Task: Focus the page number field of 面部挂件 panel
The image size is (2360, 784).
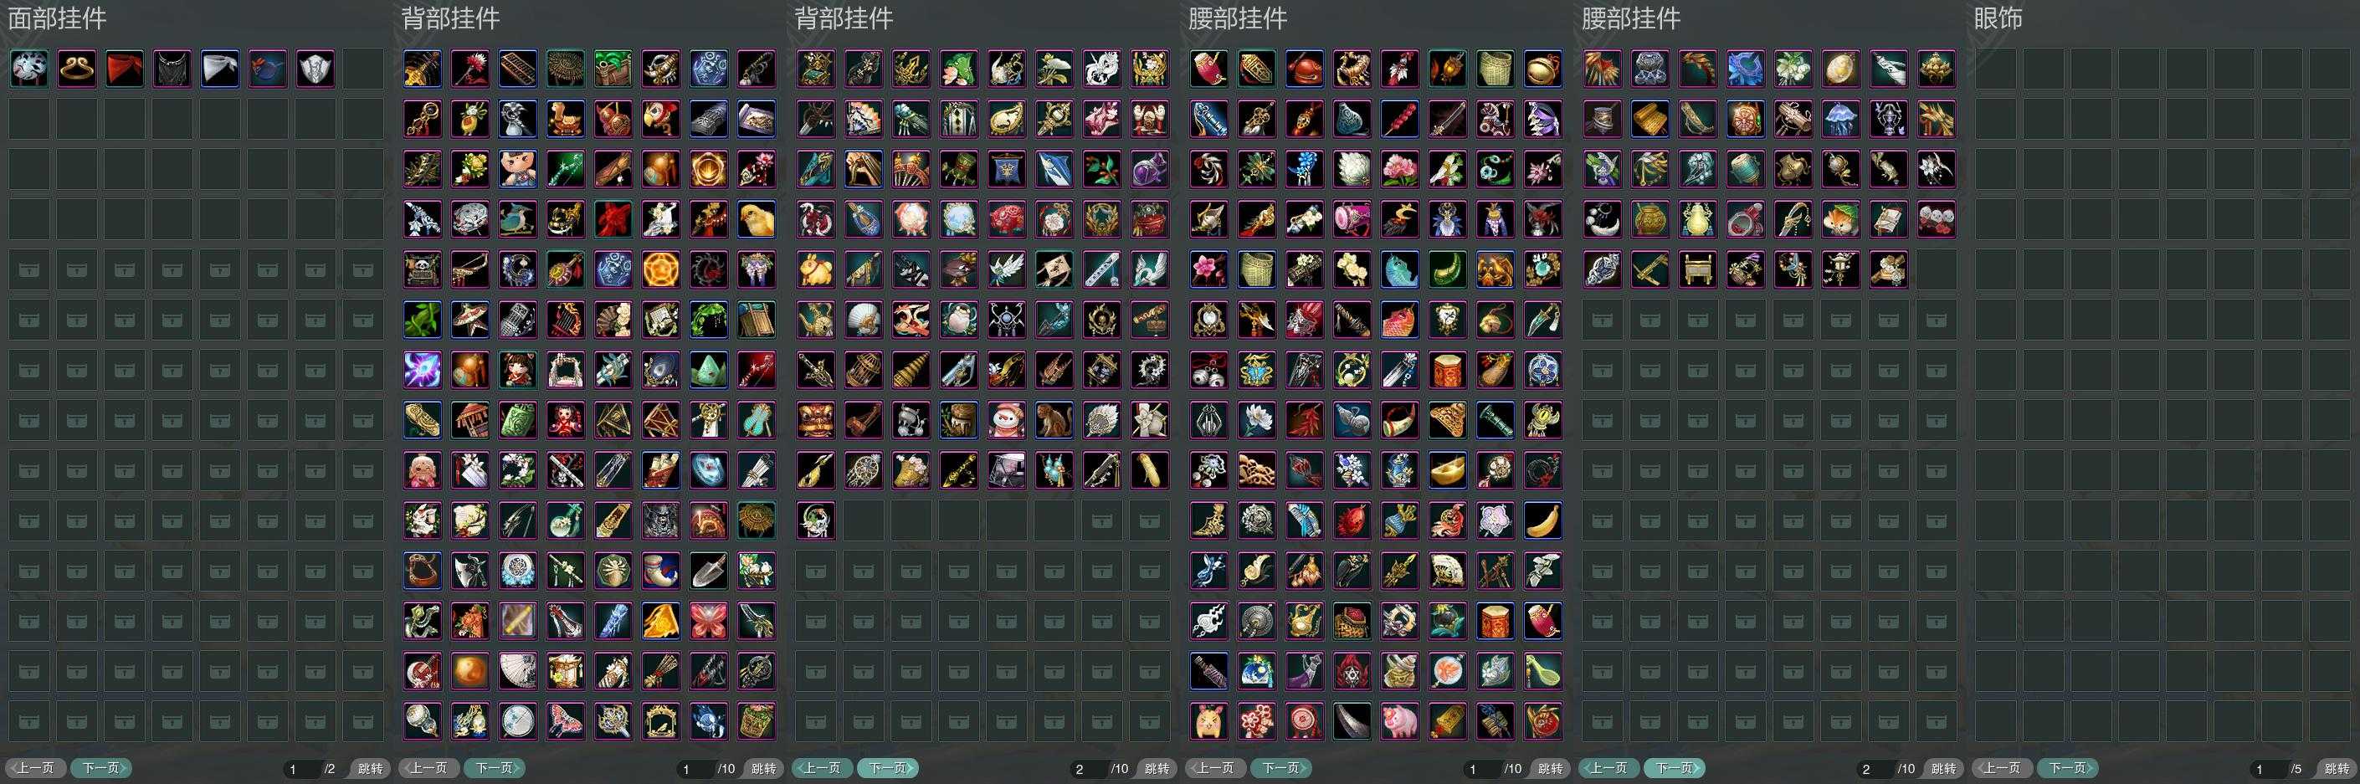Action: (x=299, y=768)
